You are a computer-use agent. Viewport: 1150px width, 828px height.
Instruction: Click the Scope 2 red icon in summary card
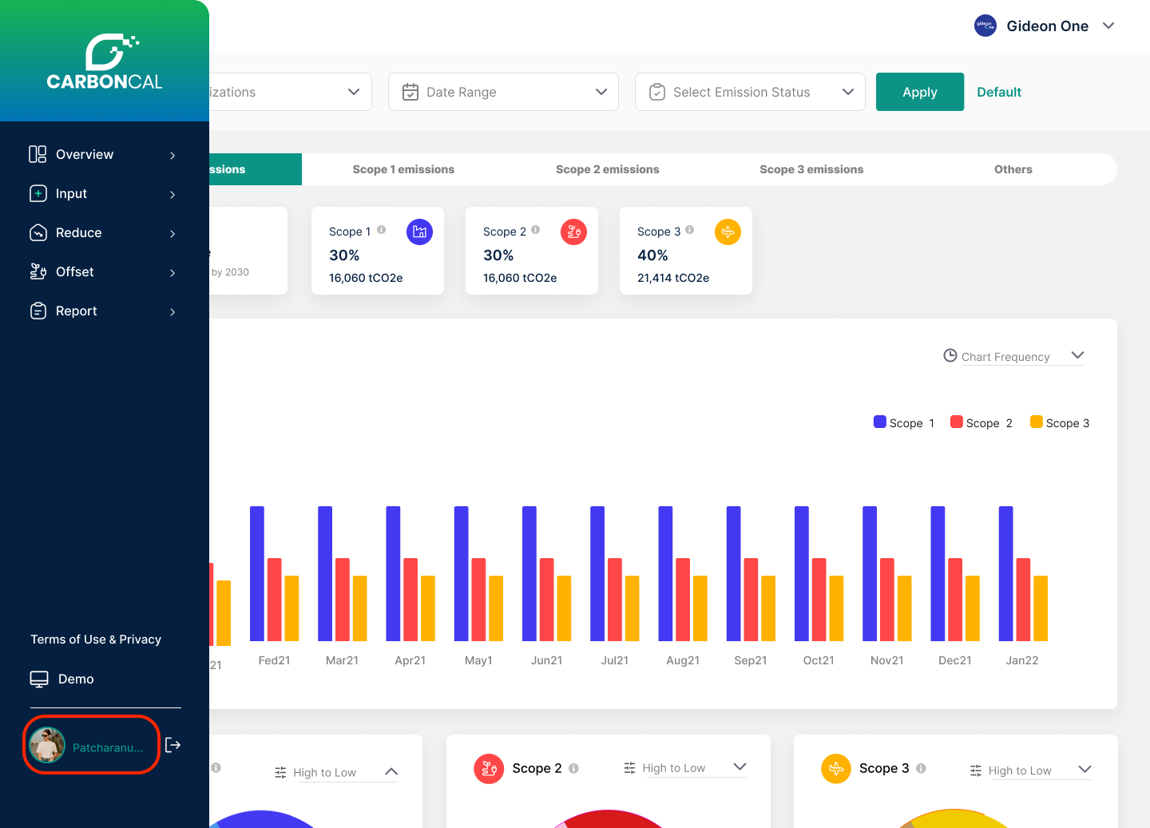[x=573, y=232]
